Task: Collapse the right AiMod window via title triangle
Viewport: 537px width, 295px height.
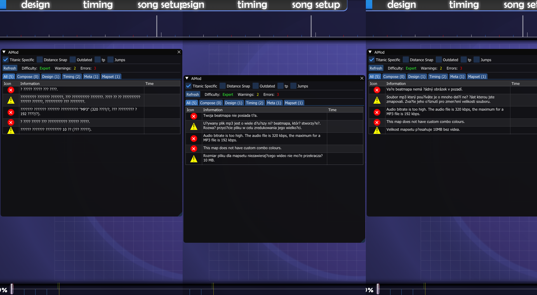Action: point(370,52)
